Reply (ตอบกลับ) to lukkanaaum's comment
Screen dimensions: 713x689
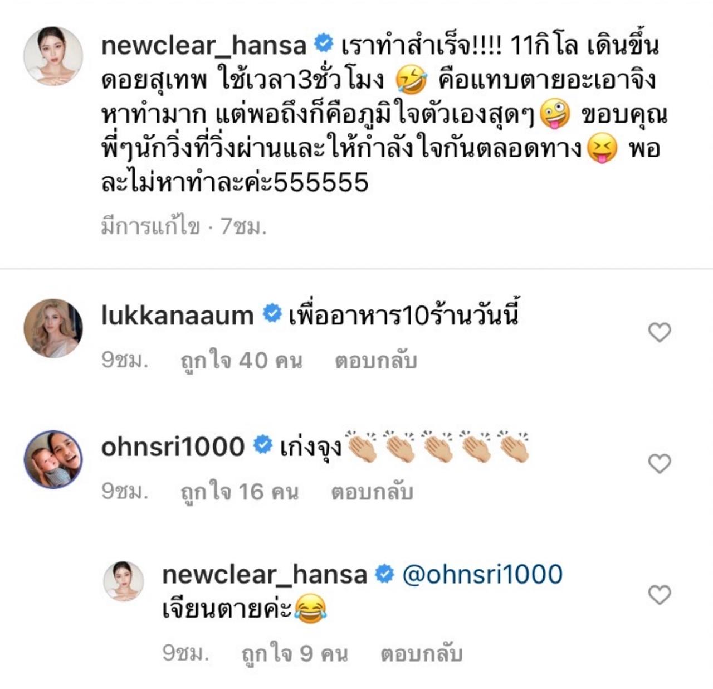click(x=375, y=361)
